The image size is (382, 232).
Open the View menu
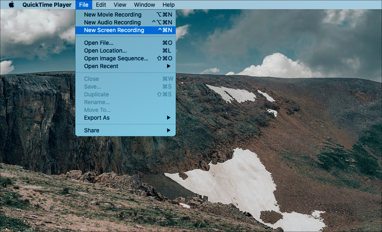point(120,5)
